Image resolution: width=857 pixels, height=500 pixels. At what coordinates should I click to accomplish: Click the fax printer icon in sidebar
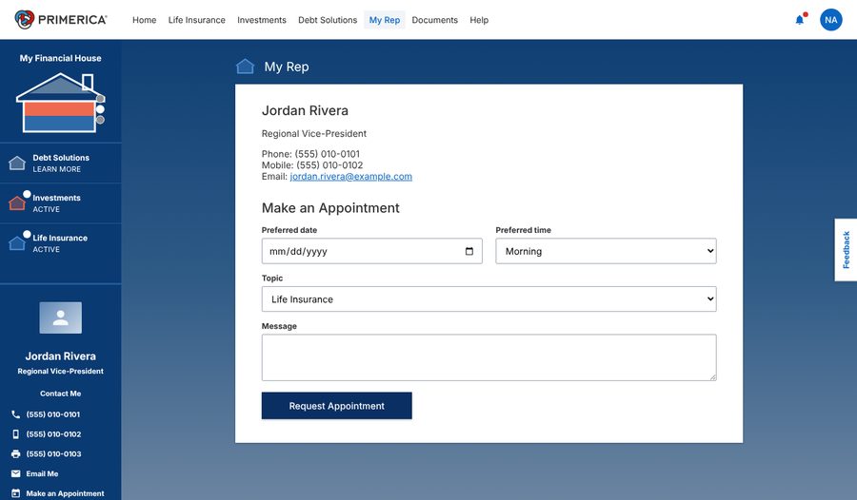point(16,453)
